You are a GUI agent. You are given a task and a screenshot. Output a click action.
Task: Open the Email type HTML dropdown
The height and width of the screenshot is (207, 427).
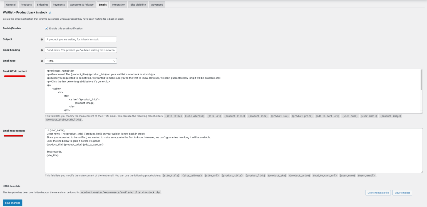pos(81,61)
